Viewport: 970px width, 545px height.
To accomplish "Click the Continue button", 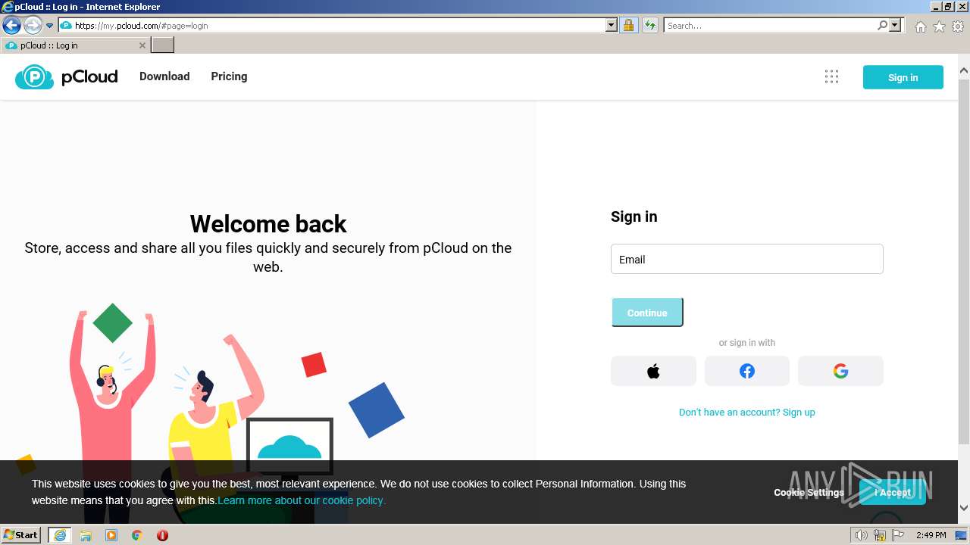I will (647, 313).
